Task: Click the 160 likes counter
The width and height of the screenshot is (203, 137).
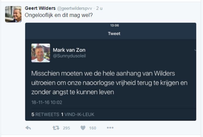Action: coord(92,128)
